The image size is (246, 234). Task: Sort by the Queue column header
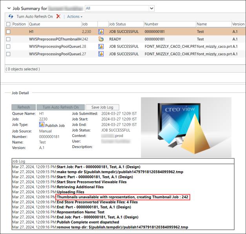click(x=35, y=24)
